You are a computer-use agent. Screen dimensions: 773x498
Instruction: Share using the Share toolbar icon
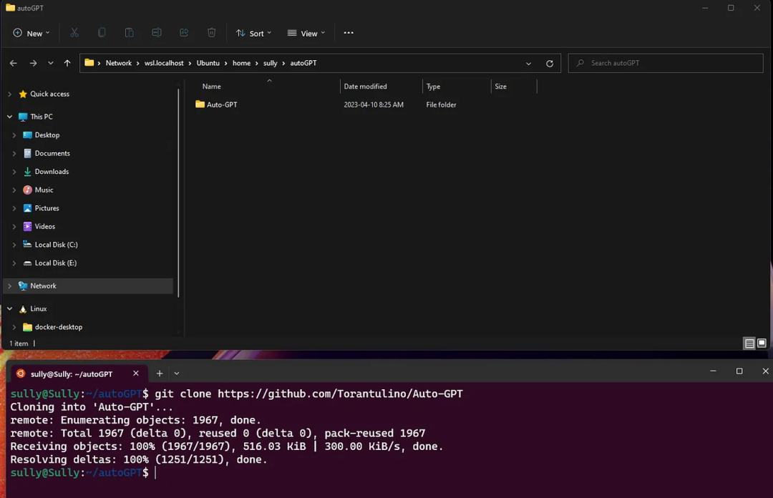tap(184, 33)
